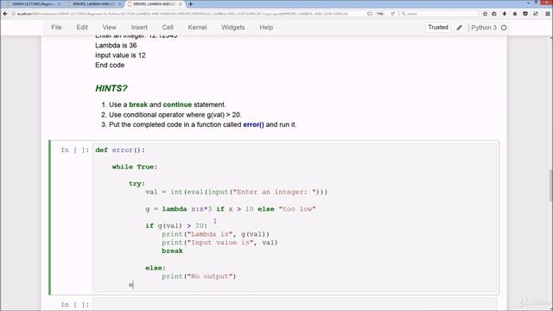Click the 'if g(val) > 20:' line
This screenshot has height=311, width=553.
click(176, 225)
